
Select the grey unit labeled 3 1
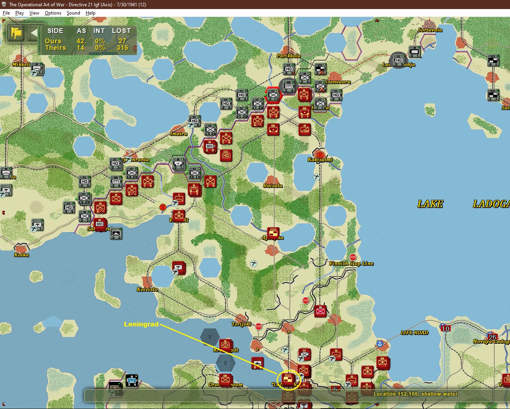tap(179, 163)
